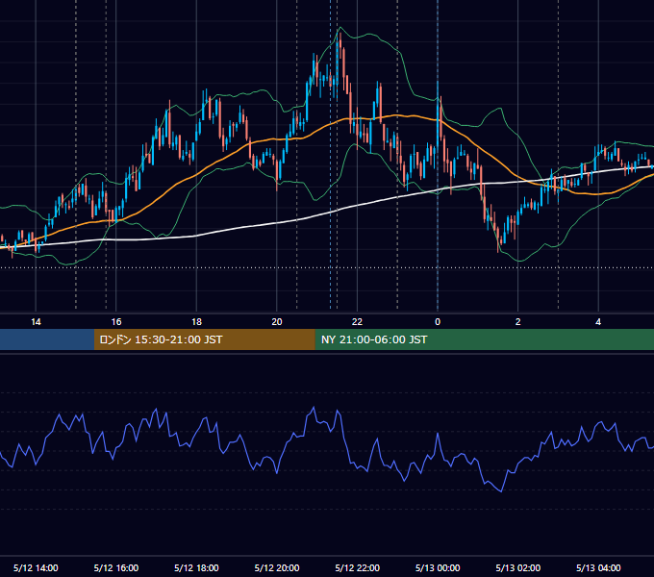Screen dimensions: 654x577
Task: Click the 5/12 18:00 time label
Action: (196, 567)
